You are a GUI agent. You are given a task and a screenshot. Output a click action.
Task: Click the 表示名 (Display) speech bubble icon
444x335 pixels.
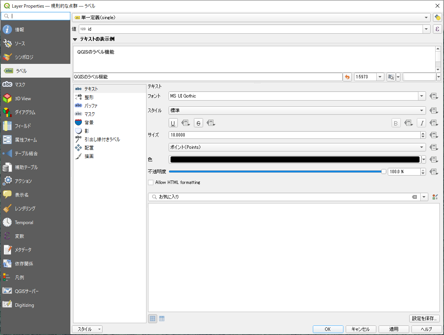(7, 195)
